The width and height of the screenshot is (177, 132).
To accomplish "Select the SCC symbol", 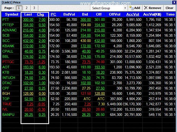I will tap(6, 41).
